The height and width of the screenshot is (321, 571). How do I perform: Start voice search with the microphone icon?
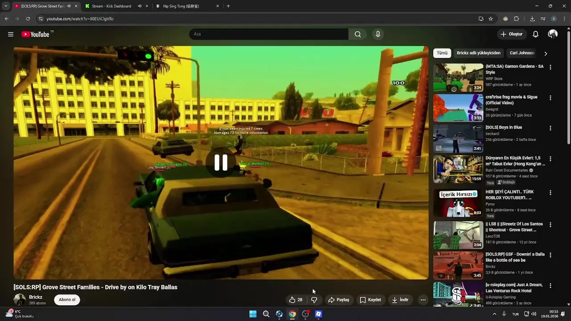pyautogui.click(x=378, y=34)
